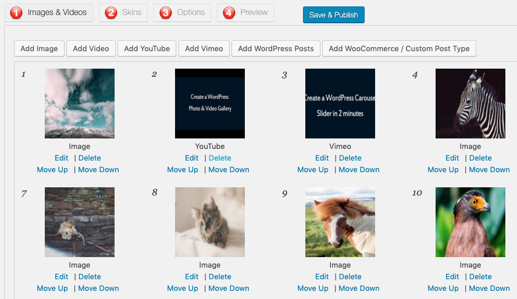
Task: Edit item 9 horse image
Action: coord(322,276)
